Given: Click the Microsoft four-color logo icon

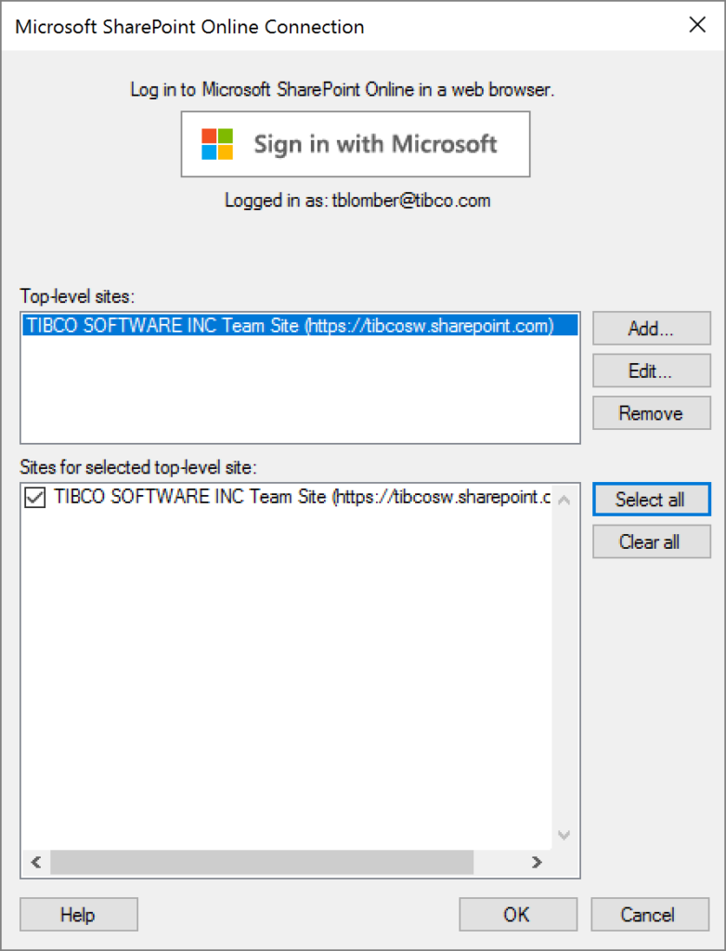Looking at the screenshot, I should pyautogui.click(x=217, y=144).
